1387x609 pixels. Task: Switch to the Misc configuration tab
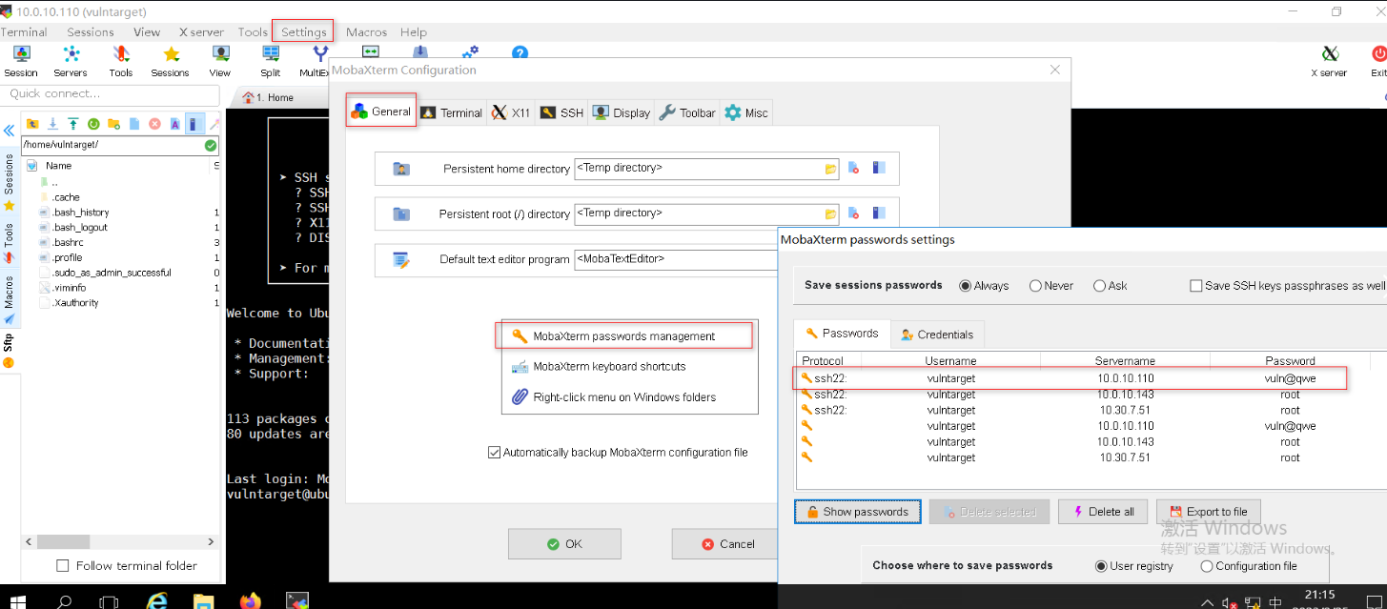tap(746, 112)
